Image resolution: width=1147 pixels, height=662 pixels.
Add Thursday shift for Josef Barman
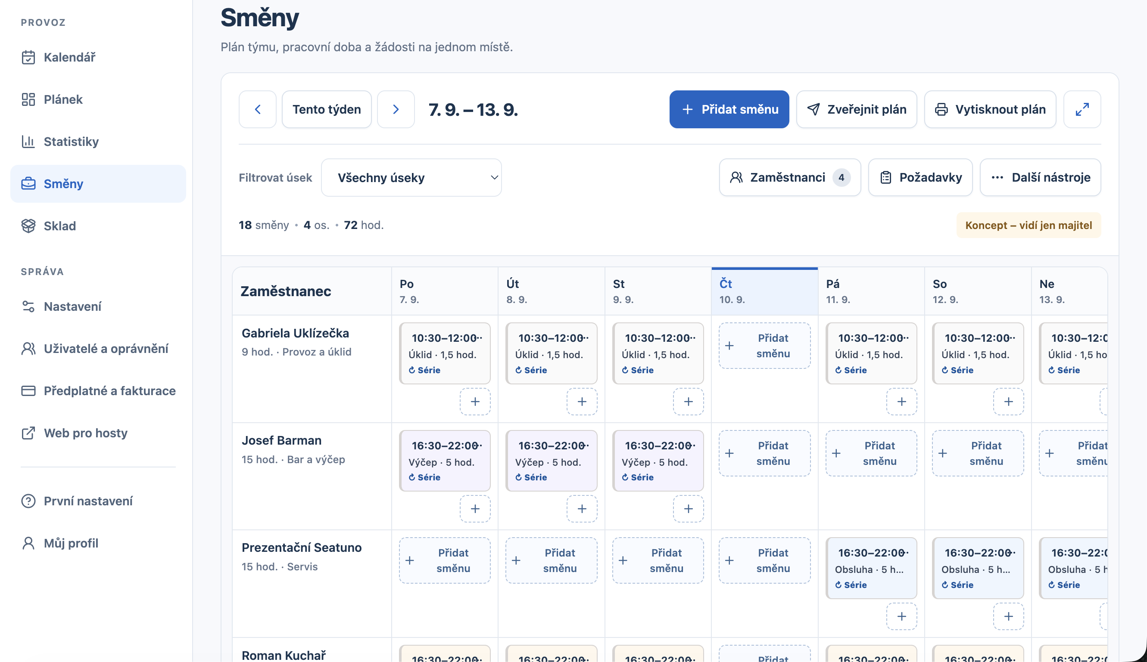[x=765, y=453]
